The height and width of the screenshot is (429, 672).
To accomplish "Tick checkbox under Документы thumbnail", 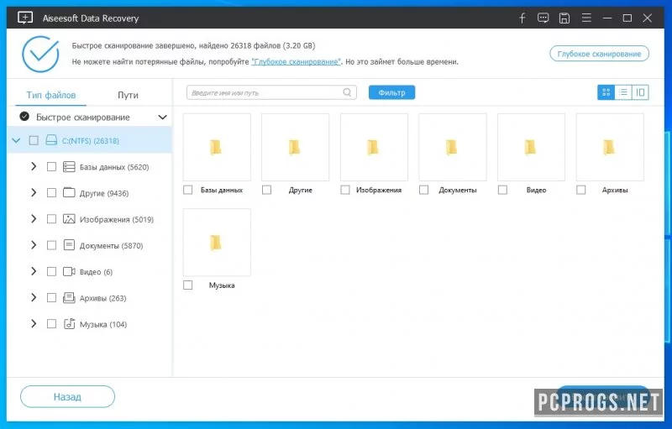I will pos(424,190).
